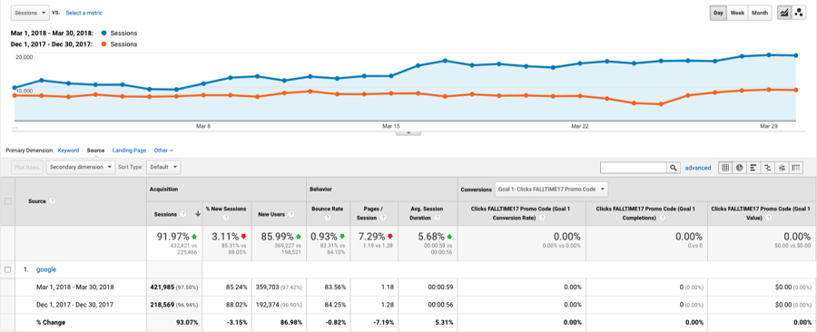Check the google row checkbox

point(8,269)
